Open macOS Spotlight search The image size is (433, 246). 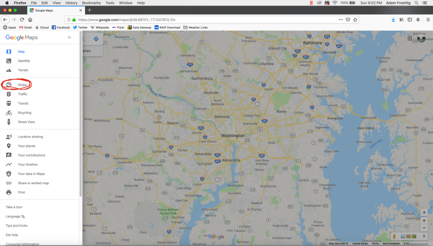416,3
